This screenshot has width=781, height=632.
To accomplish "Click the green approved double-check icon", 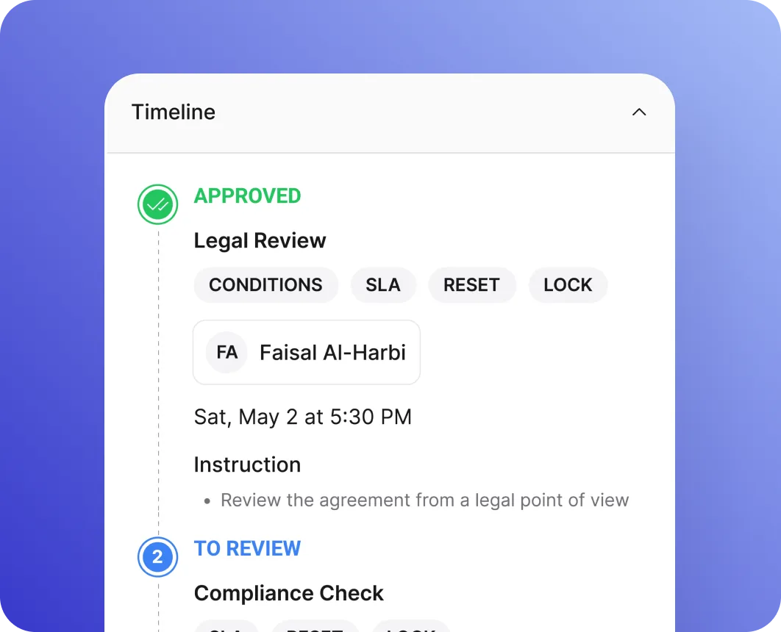I will pos(158,204).
